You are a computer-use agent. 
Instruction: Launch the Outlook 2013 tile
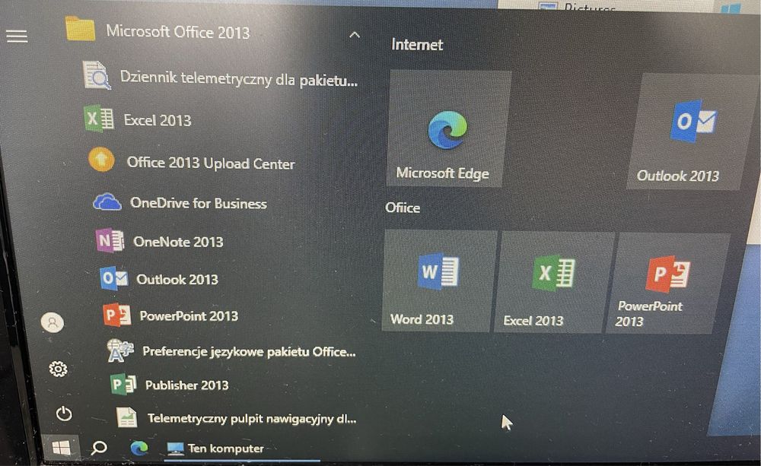690,132
